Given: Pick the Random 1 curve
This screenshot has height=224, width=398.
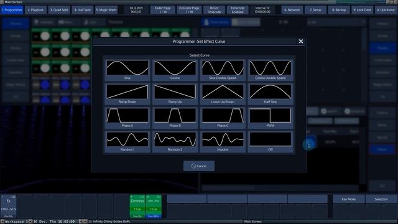Looking at the screenshot, I should pos(127,142).
